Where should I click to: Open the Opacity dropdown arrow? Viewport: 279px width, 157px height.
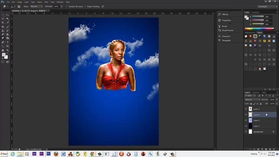tap(277, 100)
